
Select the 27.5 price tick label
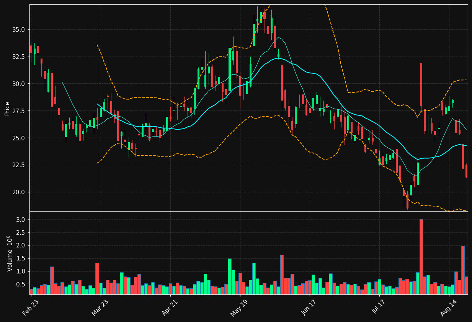(x=19, y=111)
